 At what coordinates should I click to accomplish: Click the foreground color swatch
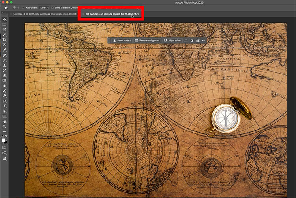[x=4, y=140]
